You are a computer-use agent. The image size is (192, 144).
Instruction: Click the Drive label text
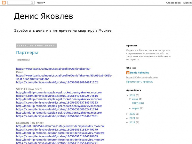[x=20, y=72]
